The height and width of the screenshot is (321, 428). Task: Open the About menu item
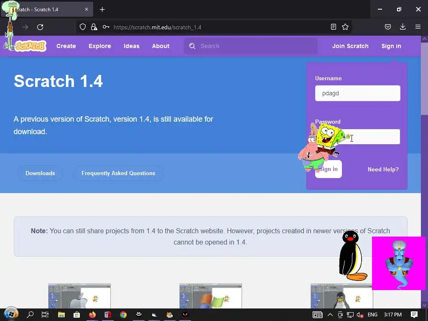pyautogui.click(x=161, y=46)
